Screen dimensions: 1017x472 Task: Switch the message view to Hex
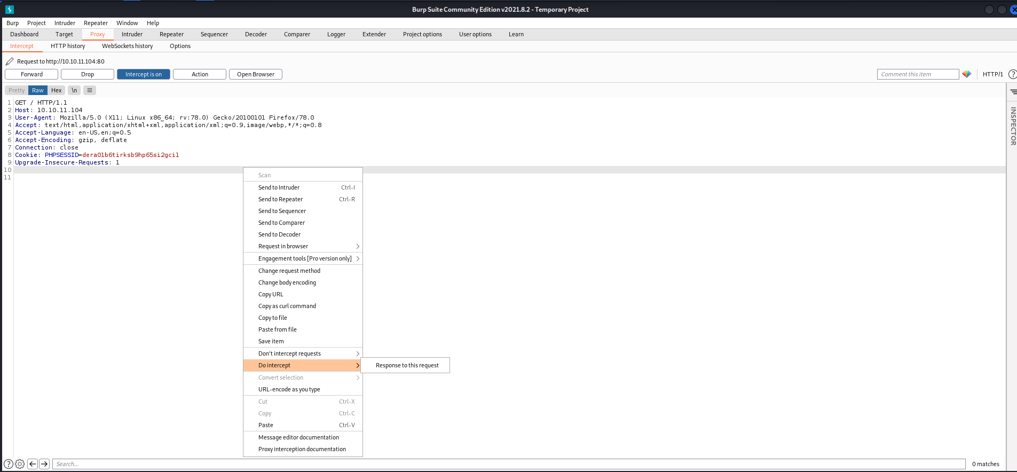pyautogui.click(x=56, y=90)
